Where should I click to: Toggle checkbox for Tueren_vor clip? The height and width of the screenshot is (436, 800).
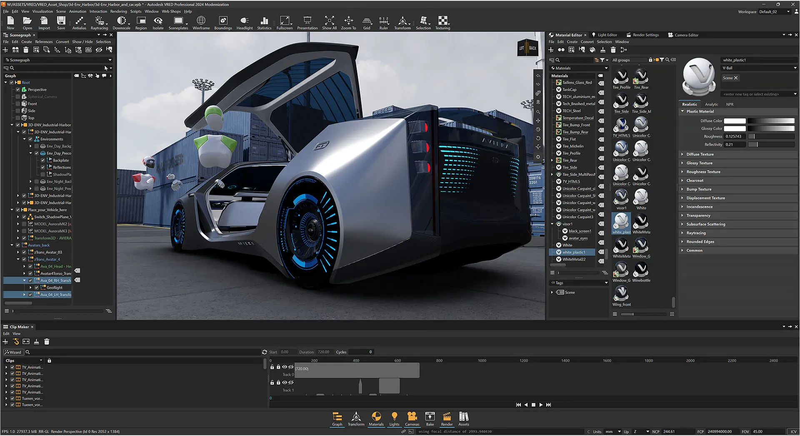12,399
